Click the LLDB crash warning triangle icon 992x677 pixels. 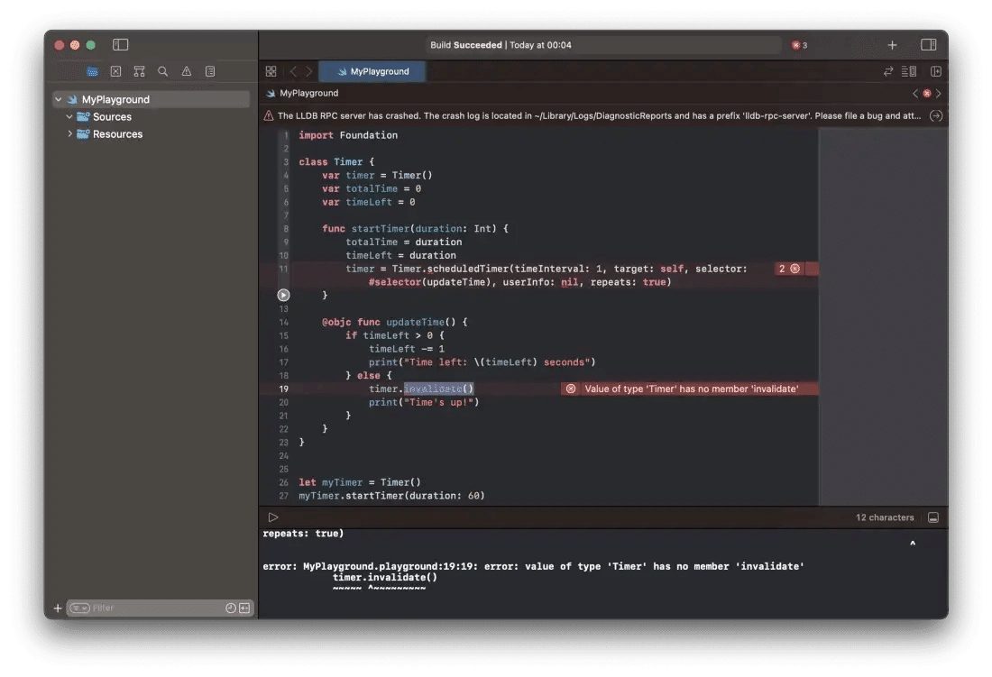[269, 115]
